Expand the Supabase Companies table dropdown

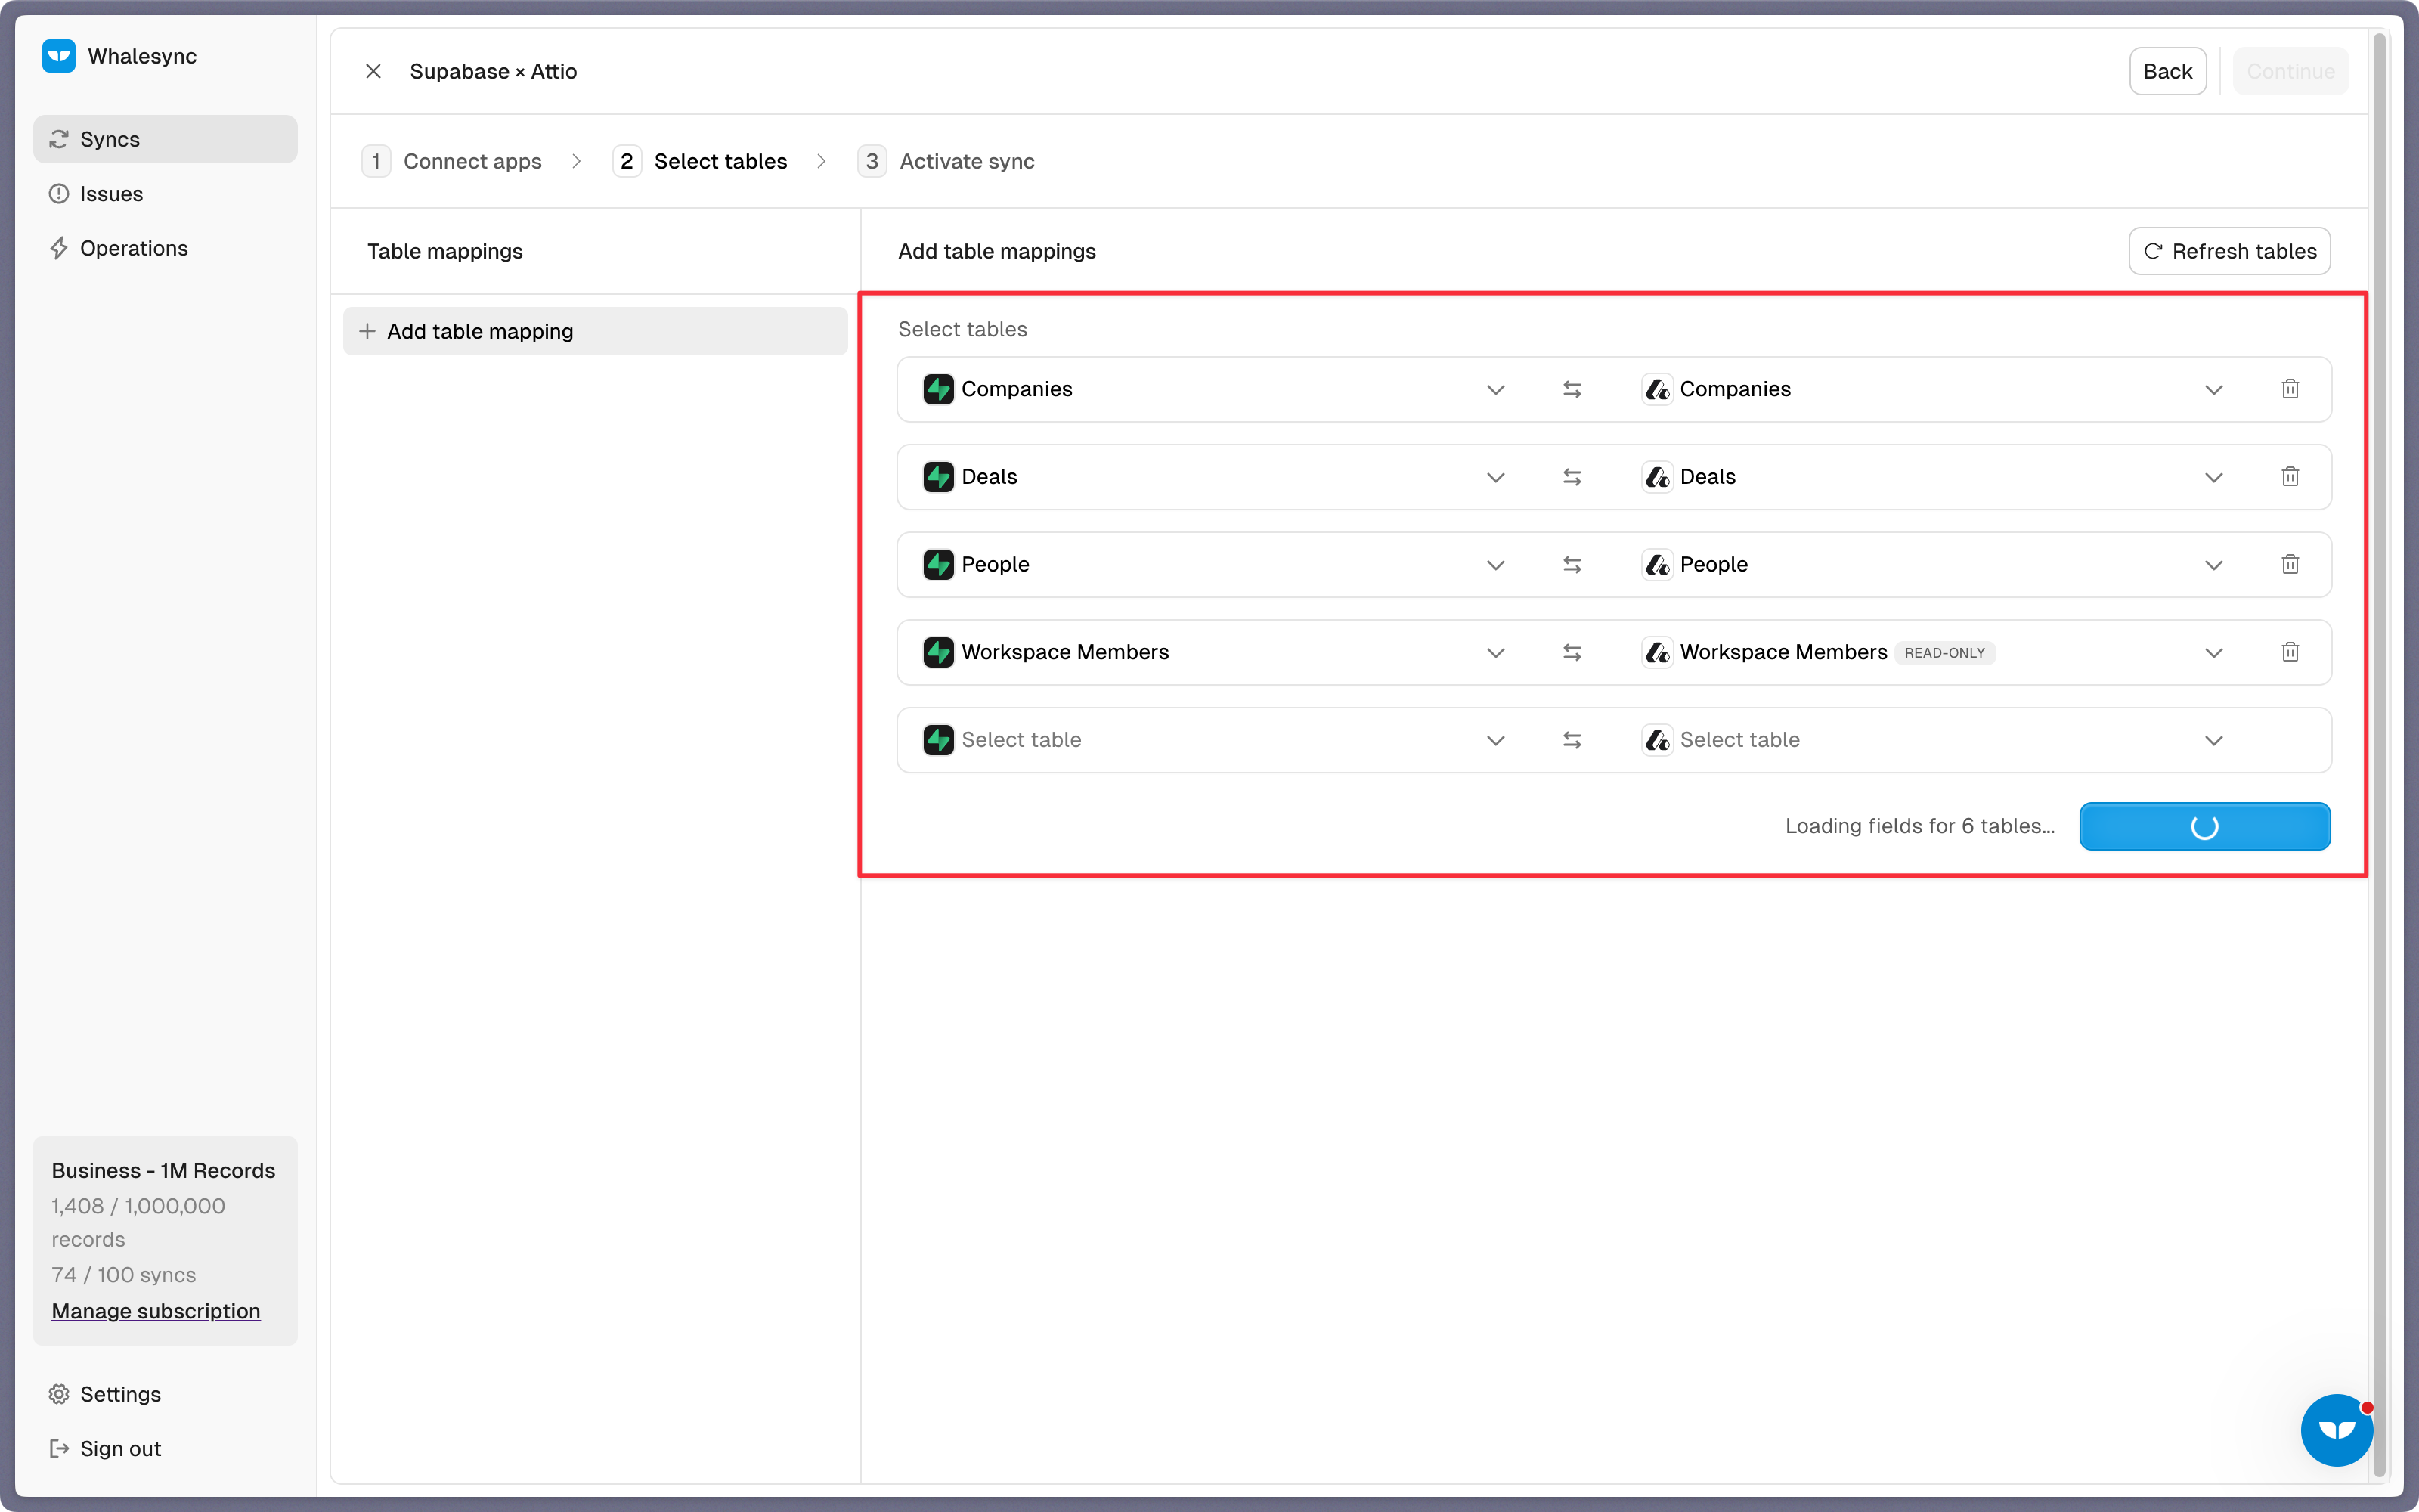click(1495, 389)
